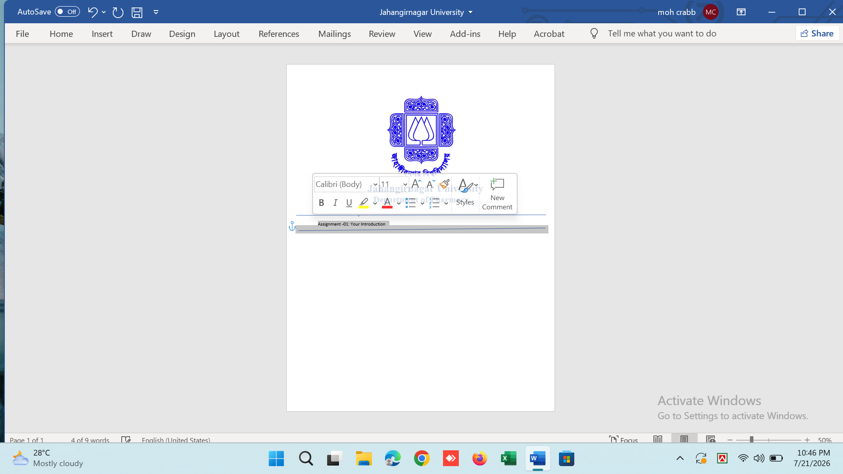Launch Google Chrome from the taskbar

(x=421, y=459)
